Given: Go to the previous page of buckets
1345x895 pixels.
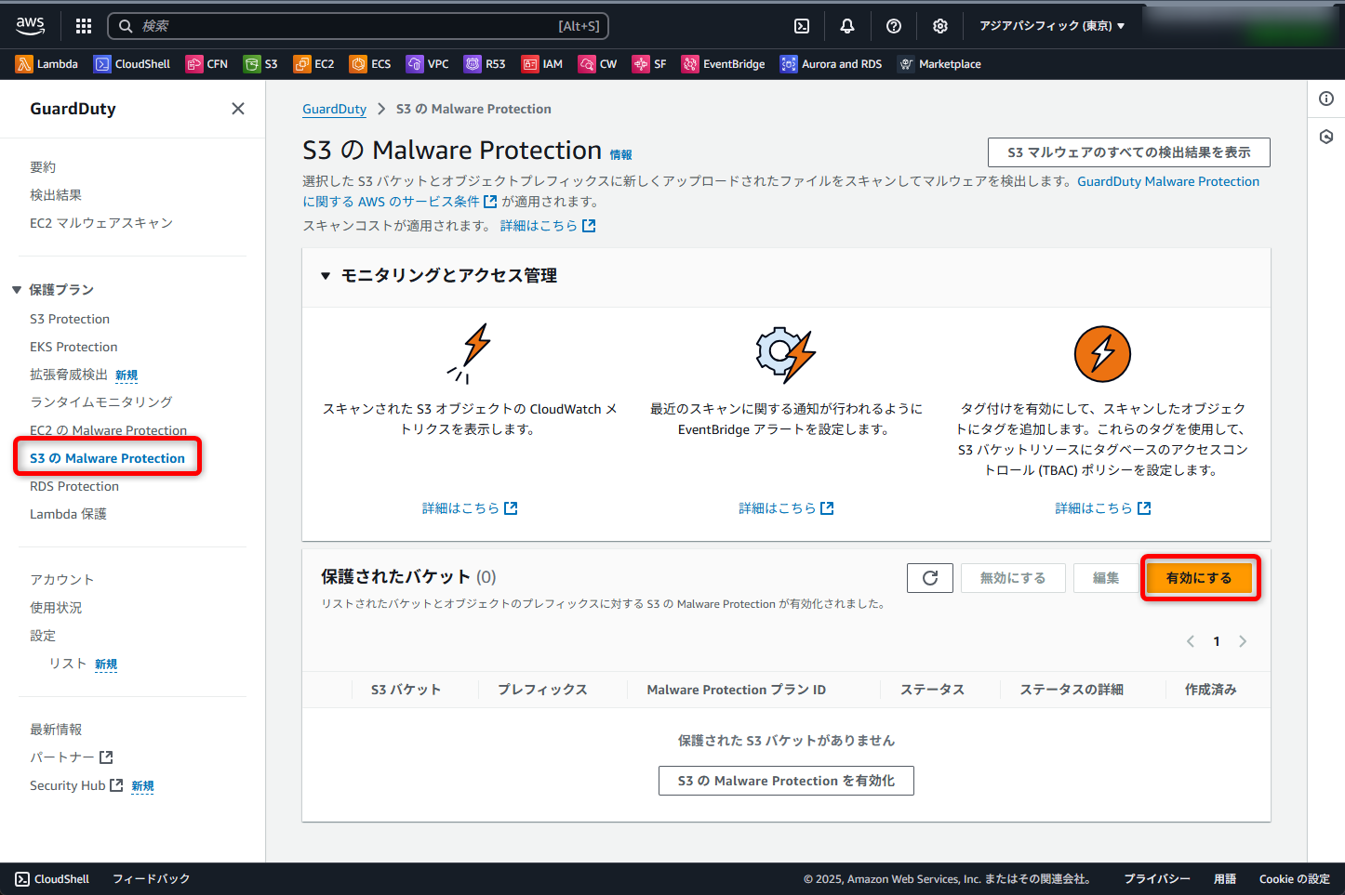Looking at the screenshot, I should (x=1191, y=641).
